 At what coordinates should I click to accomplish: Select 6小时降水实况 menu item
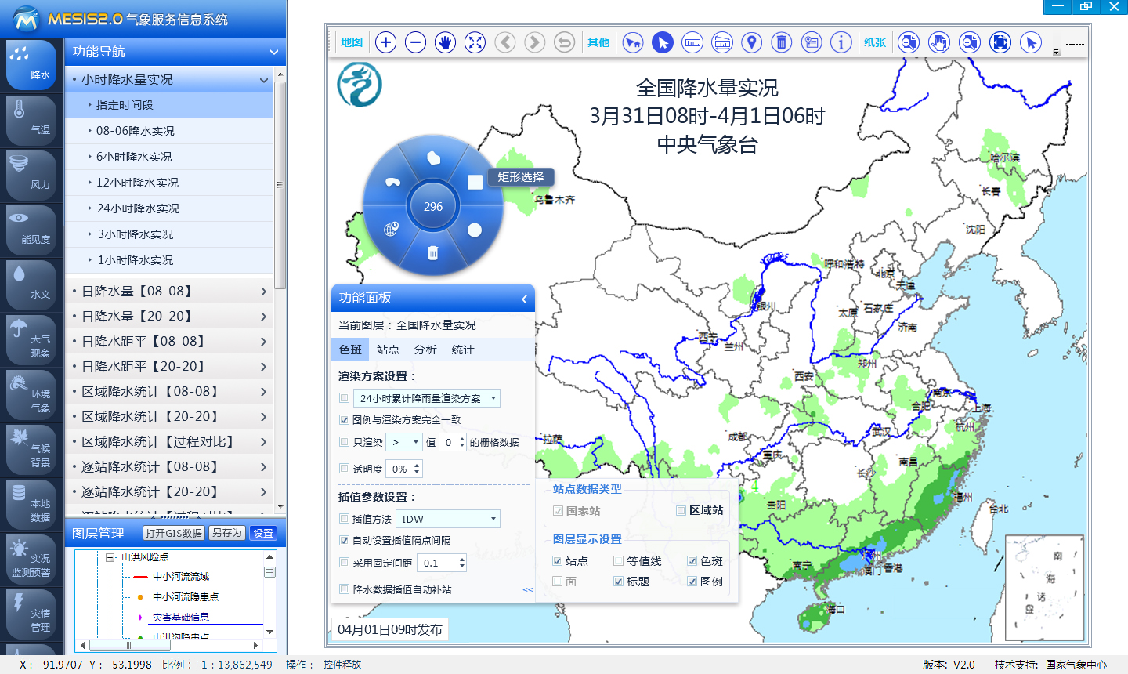coord(134,157)
